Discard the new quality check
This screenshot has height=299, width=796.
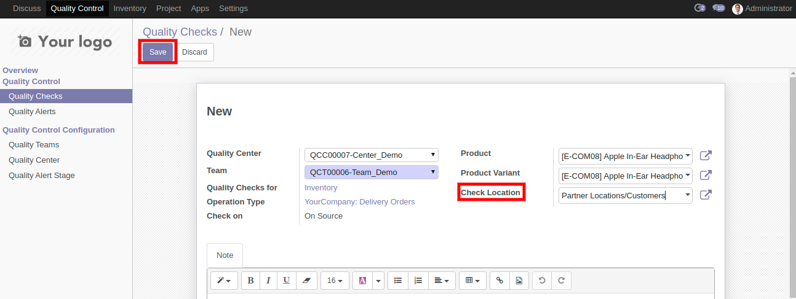(x=194, y=52)
